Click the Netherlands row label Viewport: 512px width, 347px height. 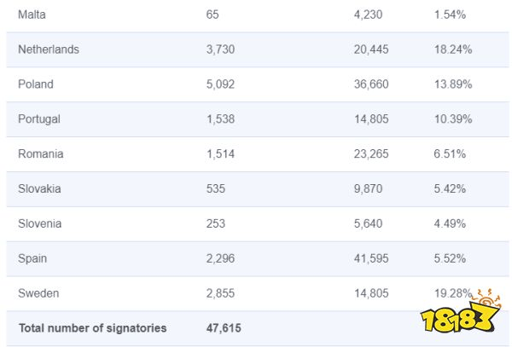point(49,49)
